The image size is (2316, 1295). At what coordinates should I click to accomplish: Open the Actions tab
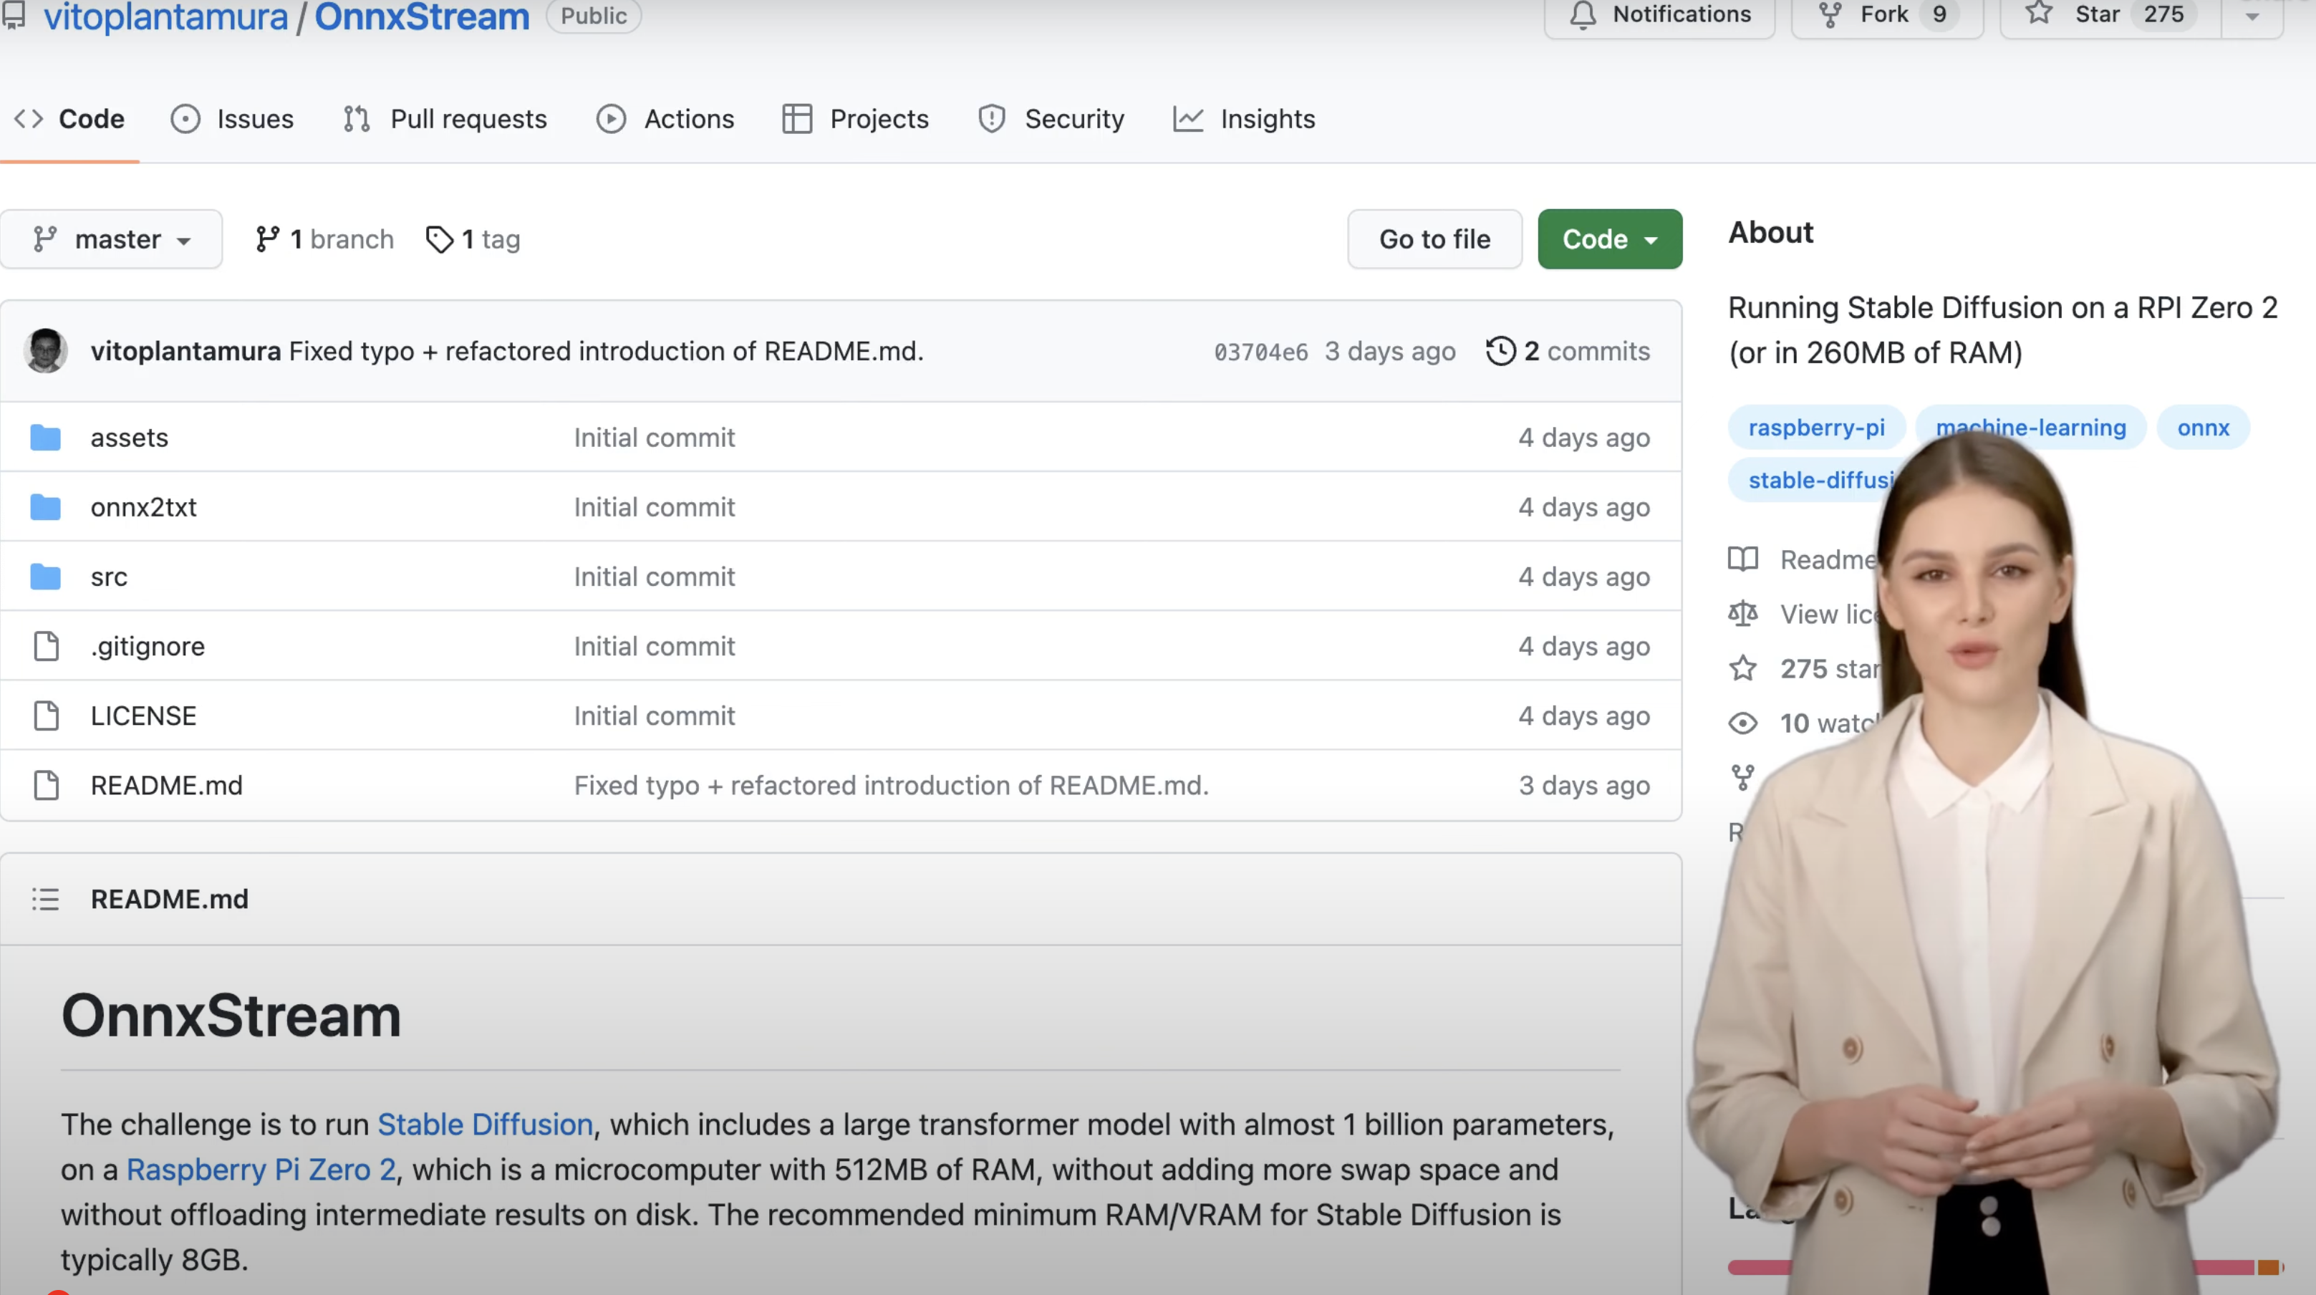665,119
